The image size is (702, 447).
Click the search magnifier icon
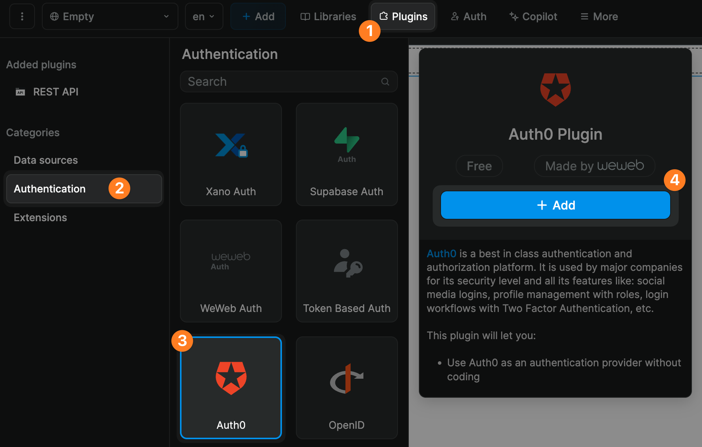click(385, 81)
